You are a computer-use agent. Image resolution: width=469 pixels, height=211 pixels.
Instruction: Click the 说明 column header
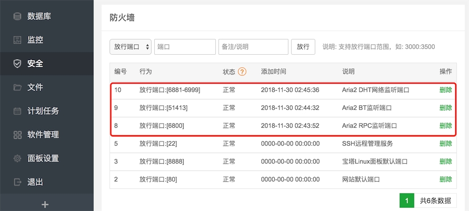348,72
